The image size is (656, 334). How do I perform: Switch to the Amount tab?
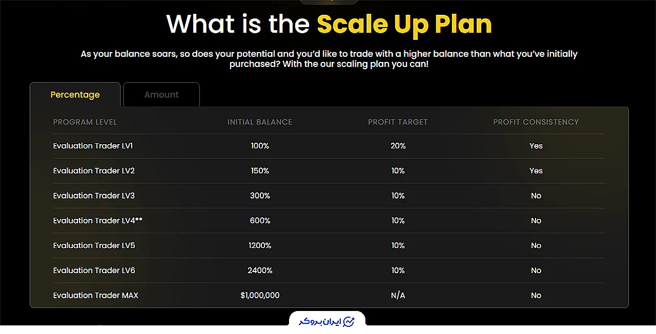coord(161,95)
